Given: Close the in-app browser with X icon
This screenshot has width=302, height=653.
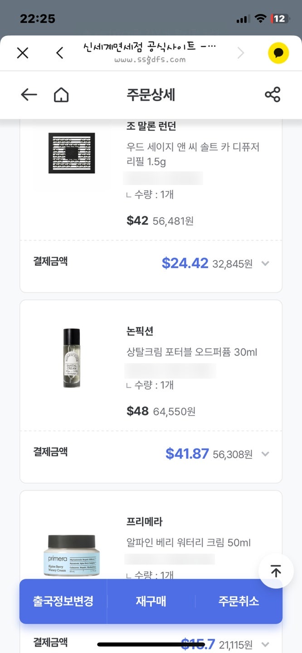Looking at the screenshot, I should pos(22,53).
